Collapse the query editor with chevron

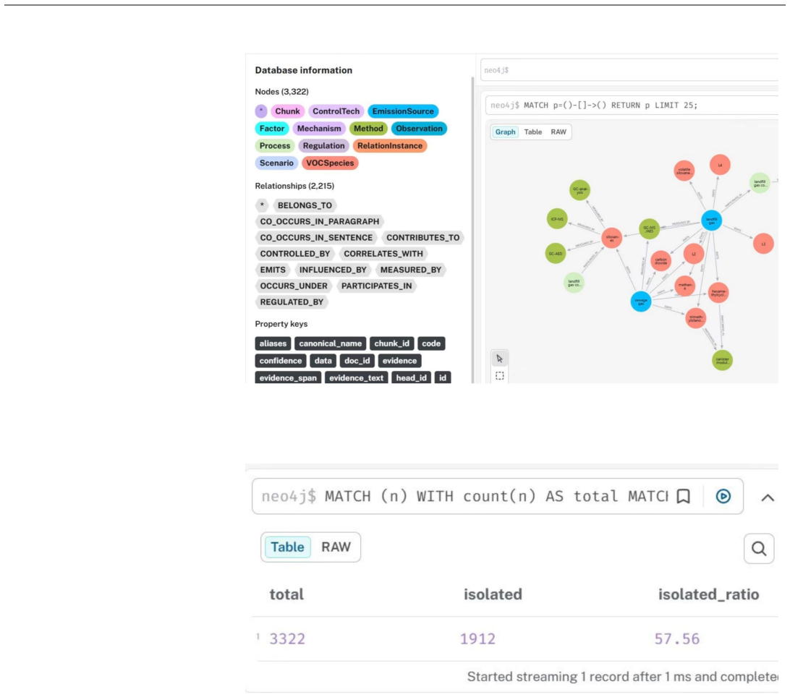(x=768, y=498)
